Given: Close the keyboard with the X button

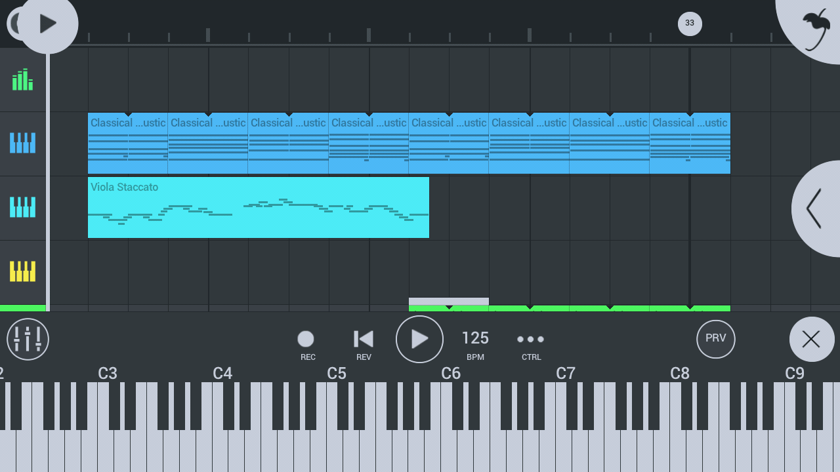Looking at the screenshot, I should (x=811, y=339).
